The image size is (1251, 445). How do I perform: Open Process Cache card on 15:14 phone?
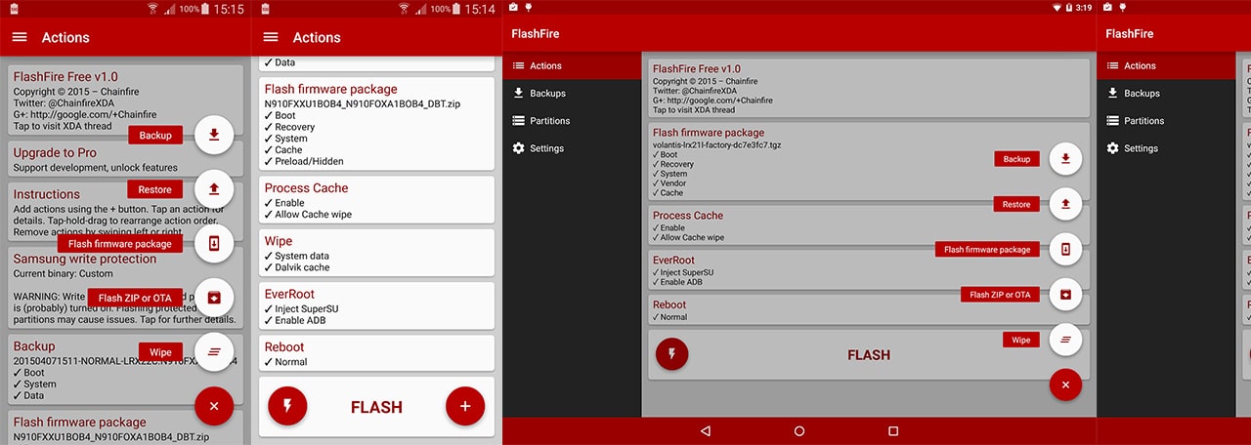376,200
